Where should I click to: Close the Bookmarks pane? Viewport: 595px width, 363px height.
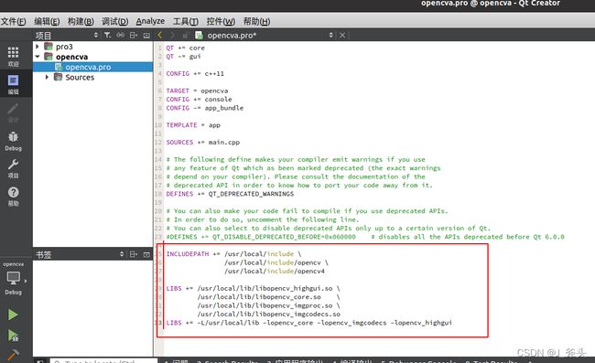pos(146,254)
